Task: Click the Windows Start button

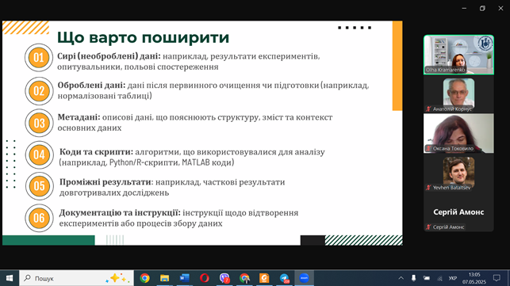Action: coord(10,278)
